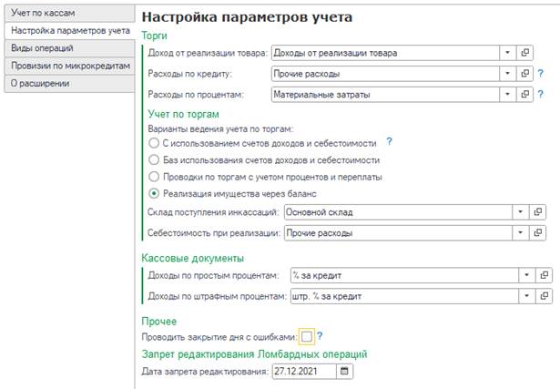Image resolution: width=560 pixels, height=389 pixels.
Task: Click the % за кредит field
Action: point(404,275)
